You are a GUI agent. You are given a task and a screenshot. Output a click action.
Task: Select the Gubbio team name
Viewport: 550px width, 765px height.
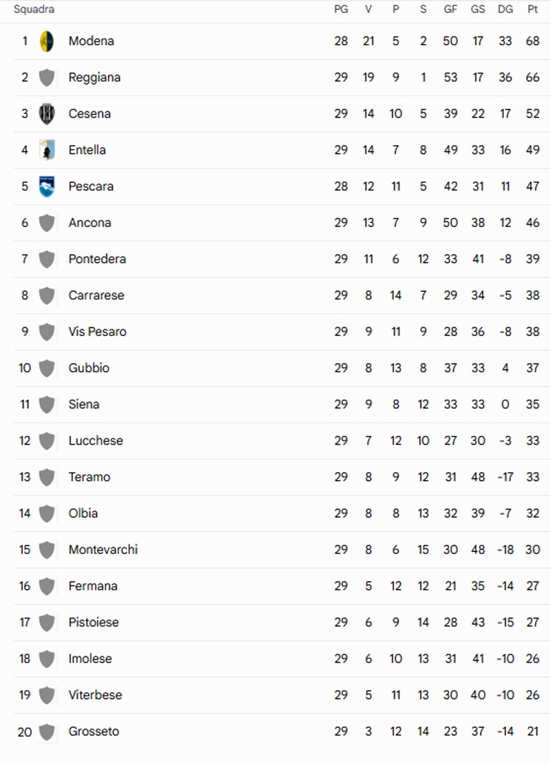(x=89, y=368)
